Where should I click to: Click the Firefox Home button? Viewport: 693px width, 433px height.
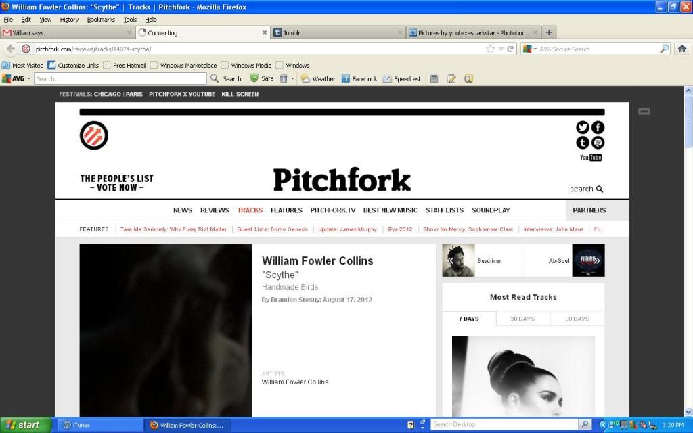tap(681, 49)
